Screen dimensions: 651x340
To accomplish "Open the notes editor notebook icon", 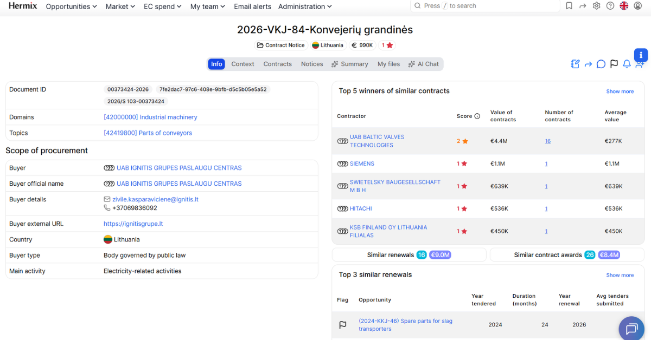I will 576,64.
